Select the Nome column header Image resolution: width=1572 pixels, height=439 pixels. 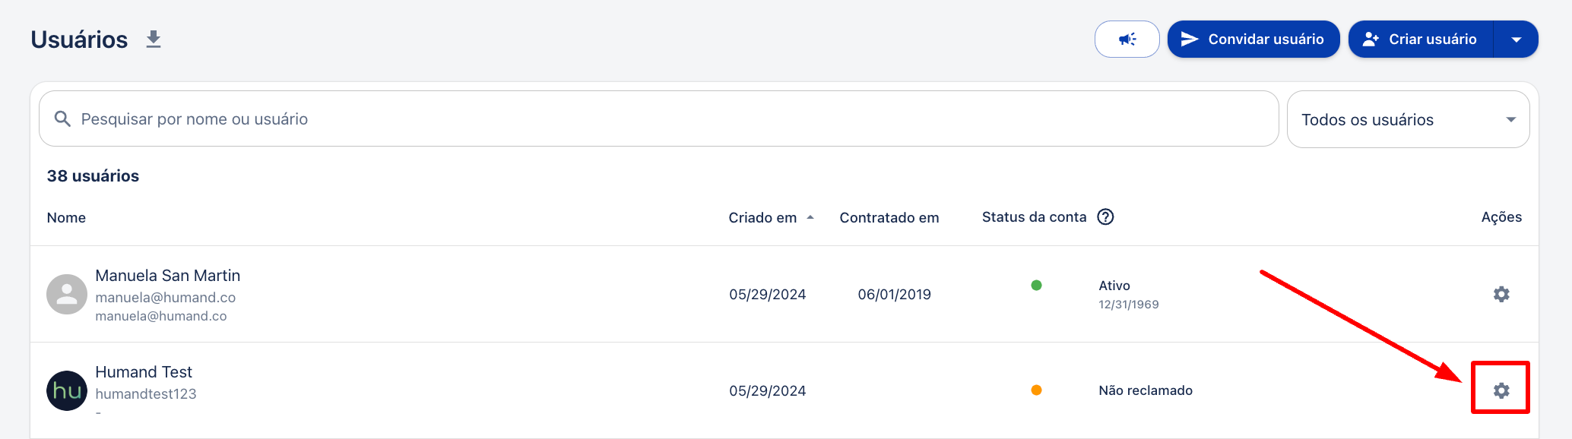(66, 218)
